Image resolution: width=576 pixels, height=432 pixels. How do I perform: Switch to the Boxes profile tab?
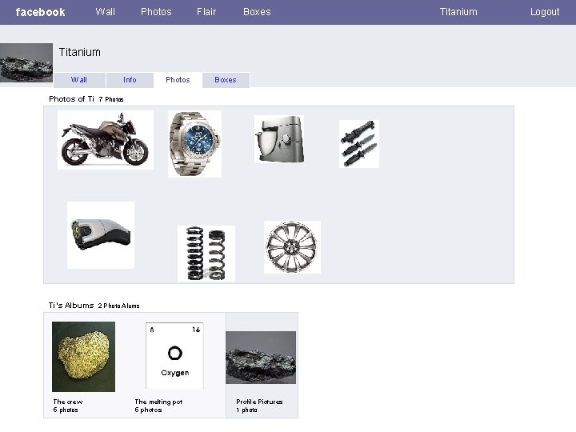tap(226, 80)
